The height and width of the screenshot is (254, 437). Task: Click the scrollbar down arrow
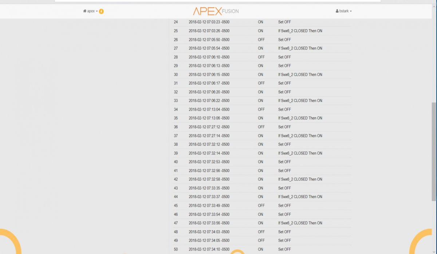pyautogui.click(x=434, y=251)
